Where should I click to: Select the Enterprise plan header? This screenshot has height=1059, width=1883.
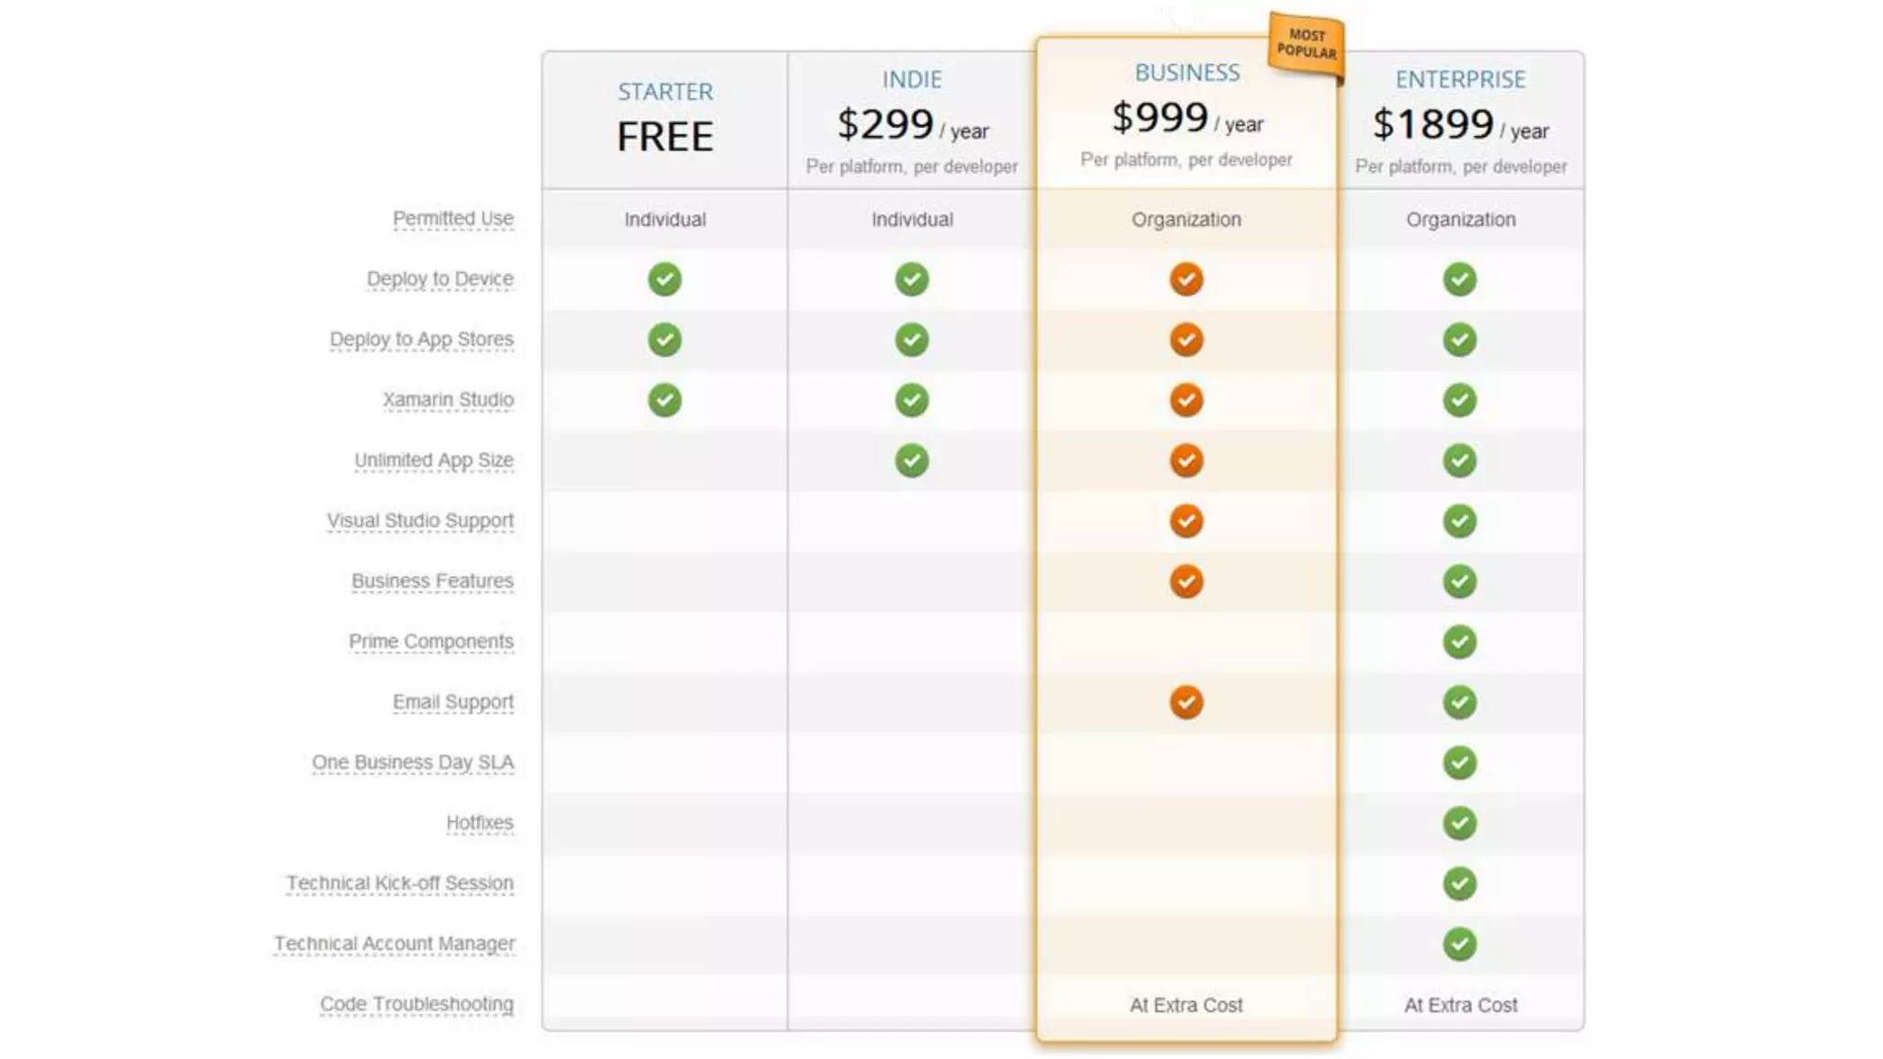pyautogui.click(x=1460, y=80)
